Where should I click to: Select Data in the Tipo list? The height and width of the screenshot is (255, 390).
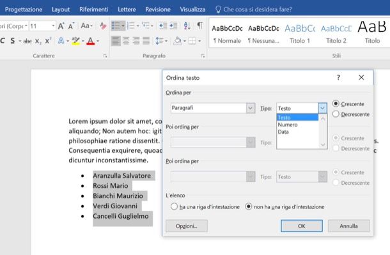(x=297, y=132)
